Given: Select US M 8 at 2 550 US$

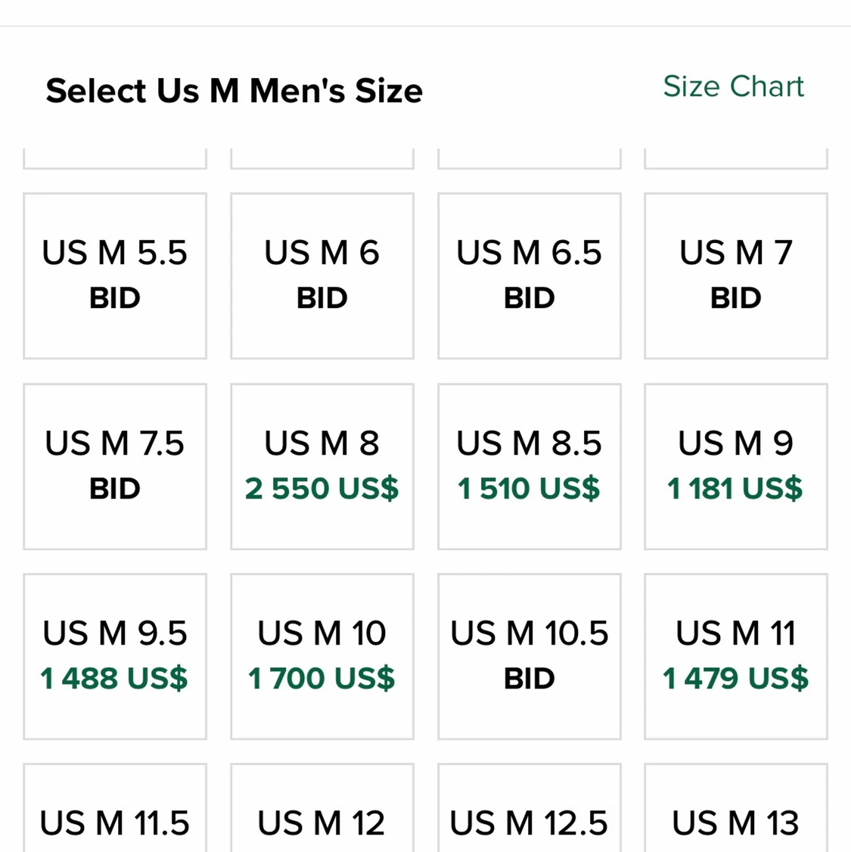Looking at the screenshot, I should 322,466.
